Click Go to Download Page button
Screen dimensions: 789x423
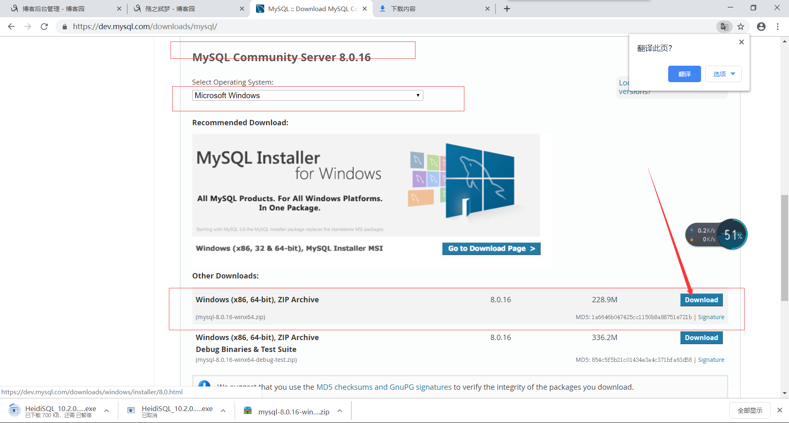(491, 248)
